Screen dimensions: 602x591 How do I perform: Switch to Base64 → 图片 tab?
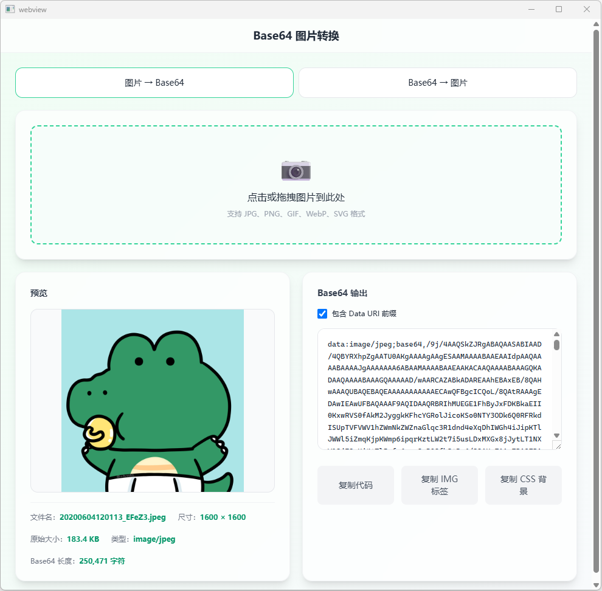point(438,83)
